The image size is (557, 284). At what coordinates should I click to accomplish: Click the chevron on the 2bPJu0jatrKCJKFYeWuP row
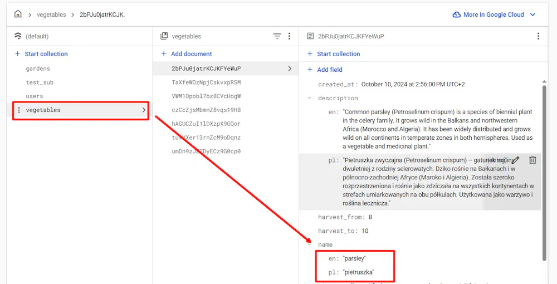pos(290,68)
